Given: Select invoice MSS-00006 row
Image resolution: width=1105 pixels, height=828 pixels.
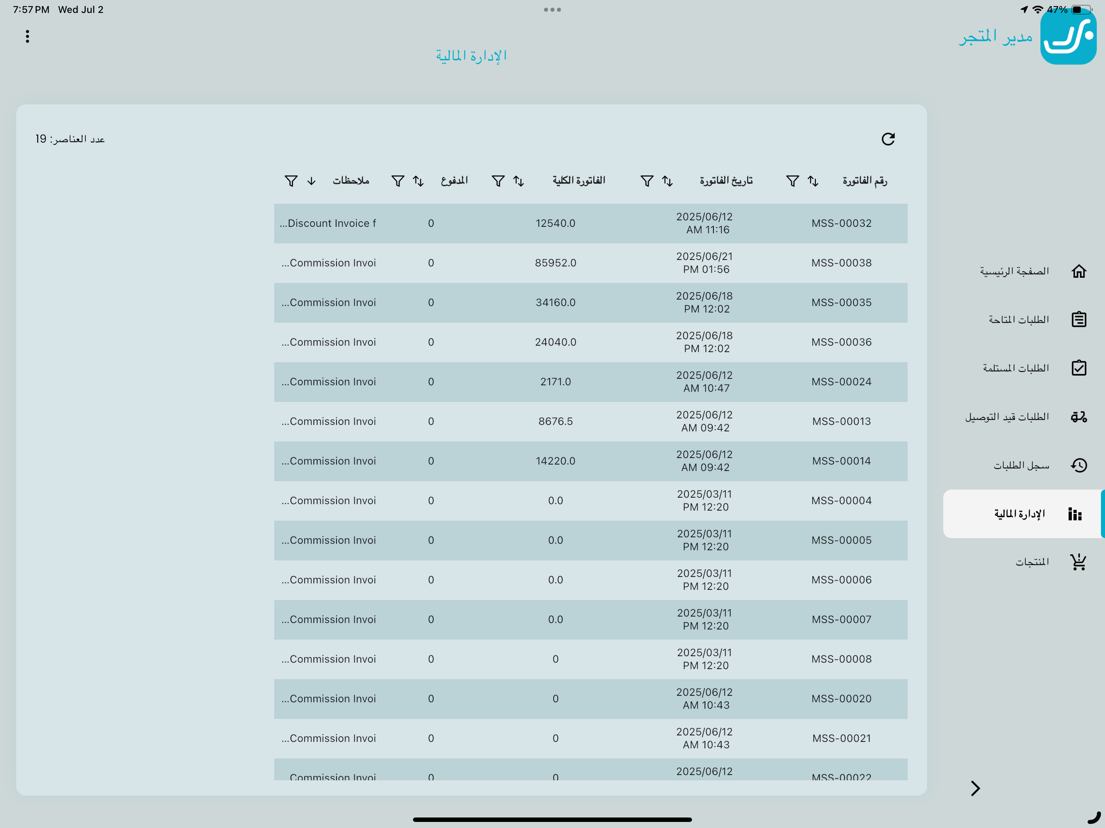Looking at the screenshot, I should 591,580.
